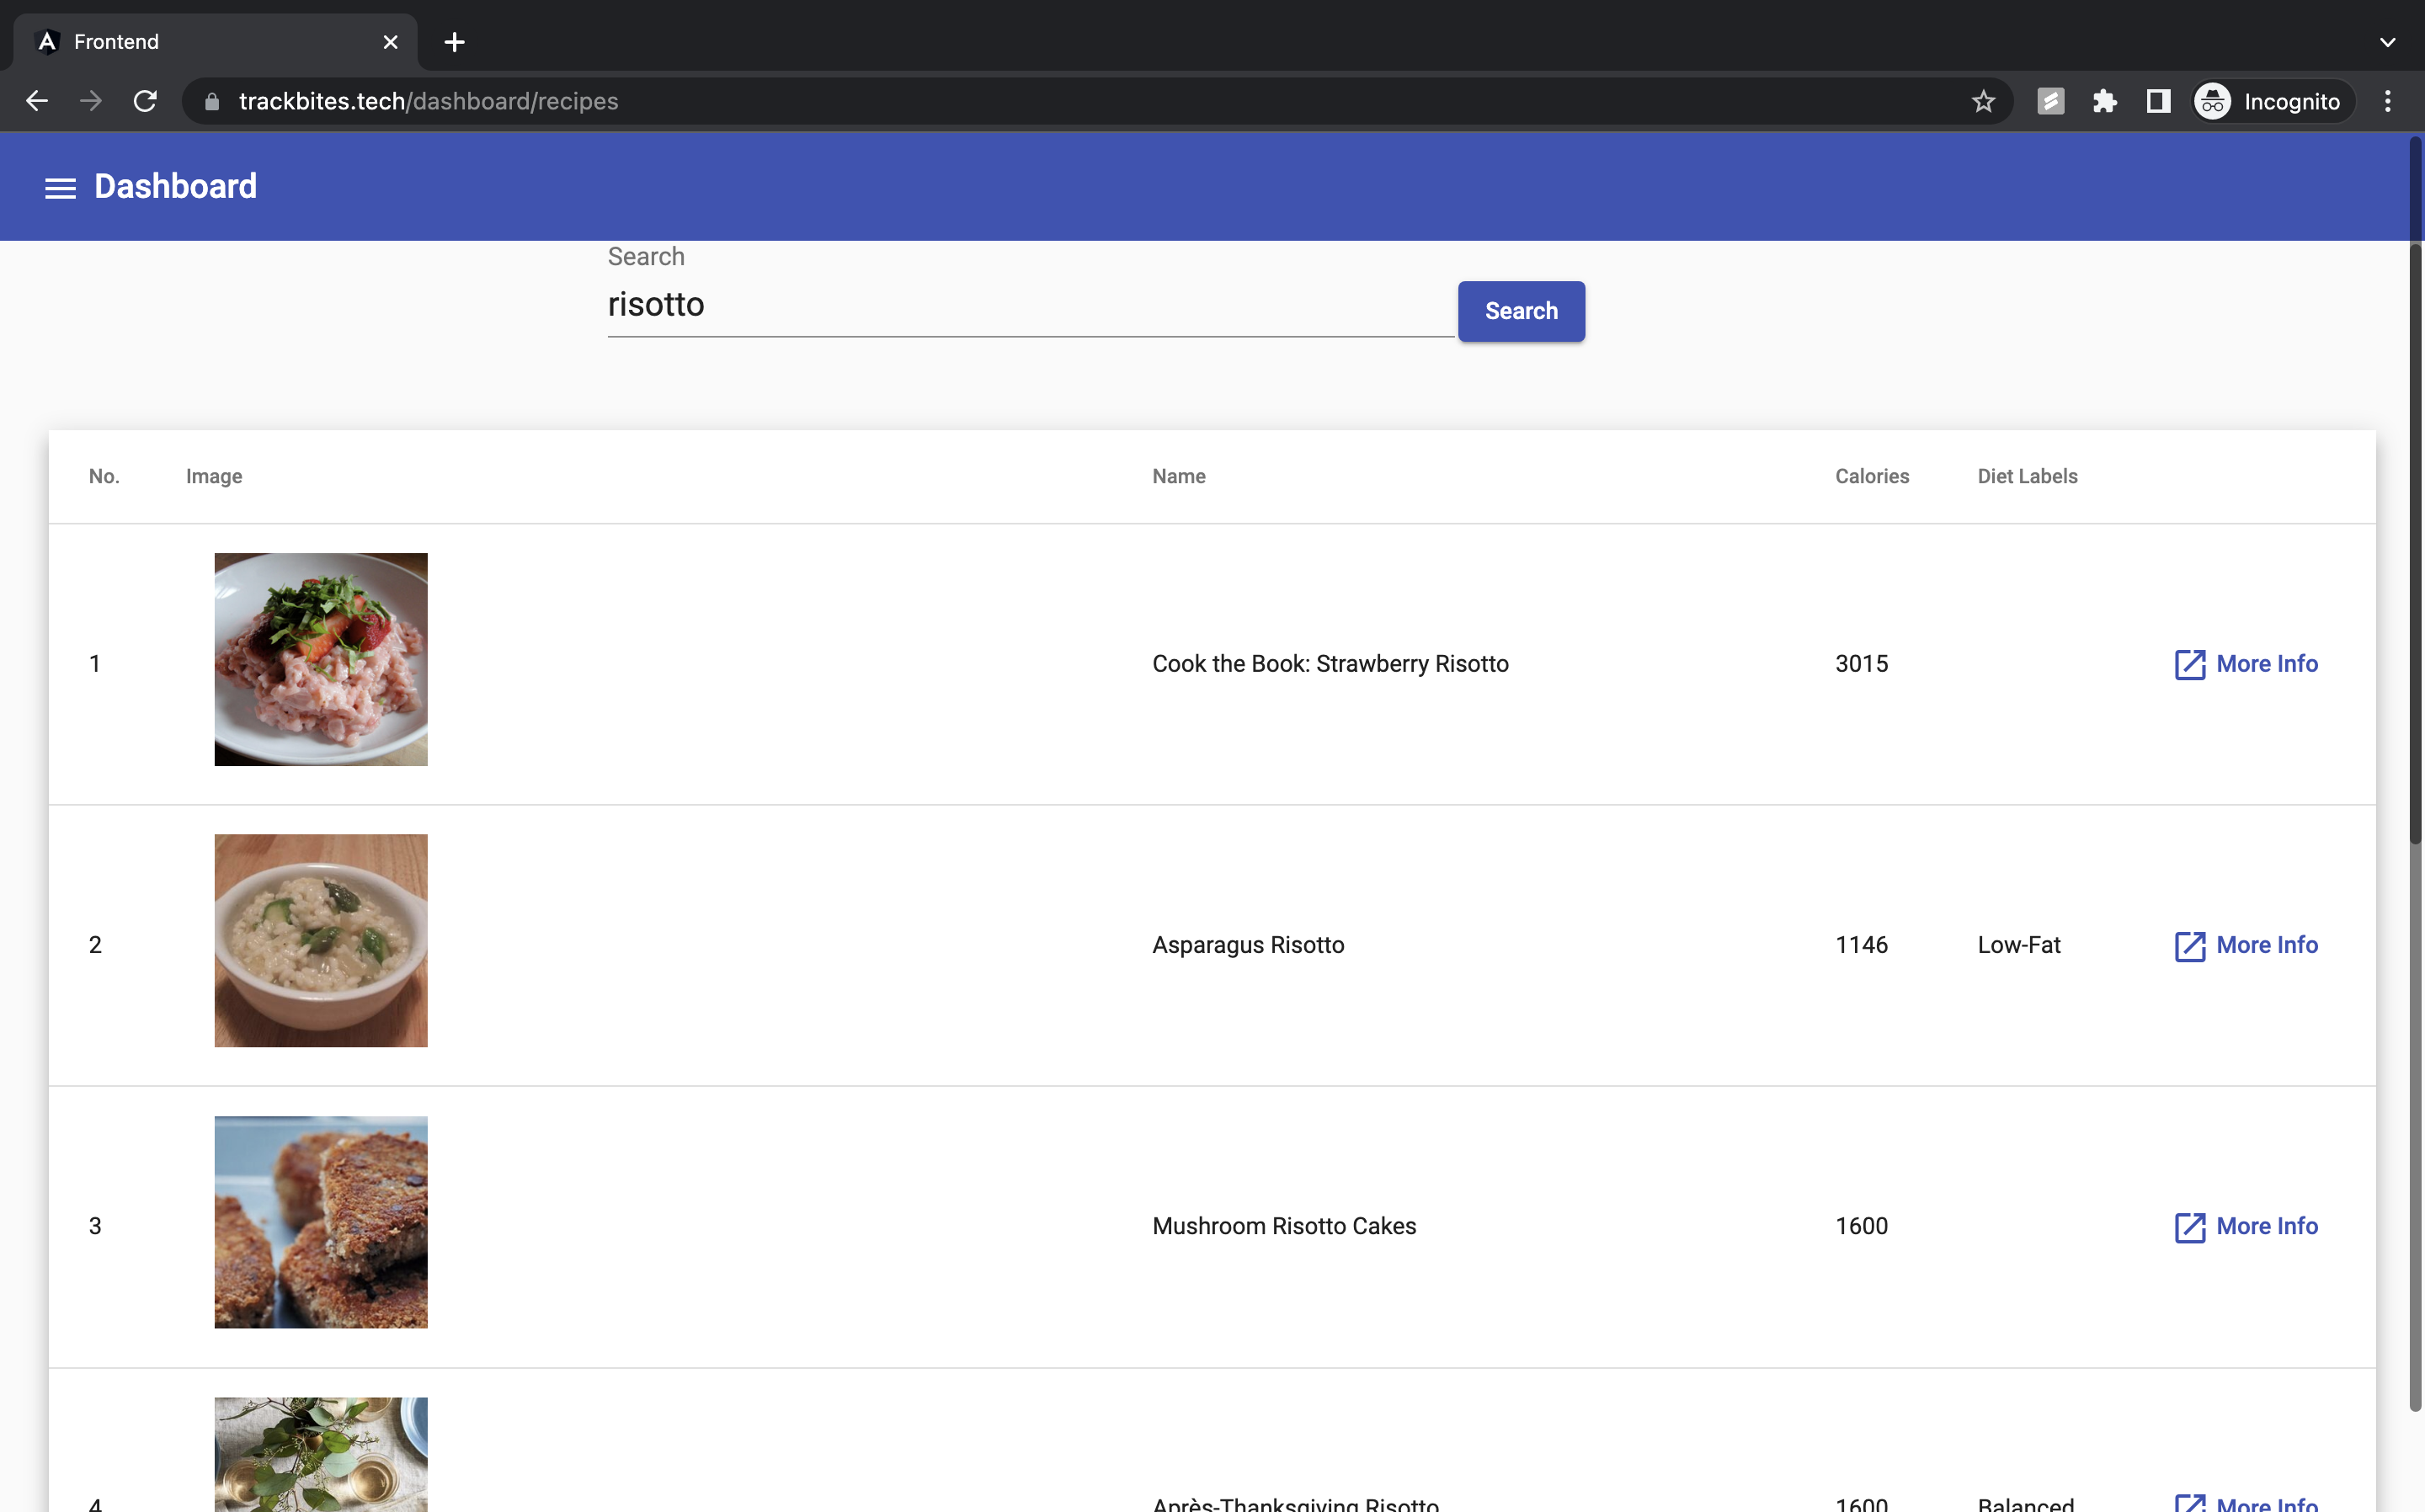Open a new browser tab
2425x1512 pixels.
pos(454,42)
